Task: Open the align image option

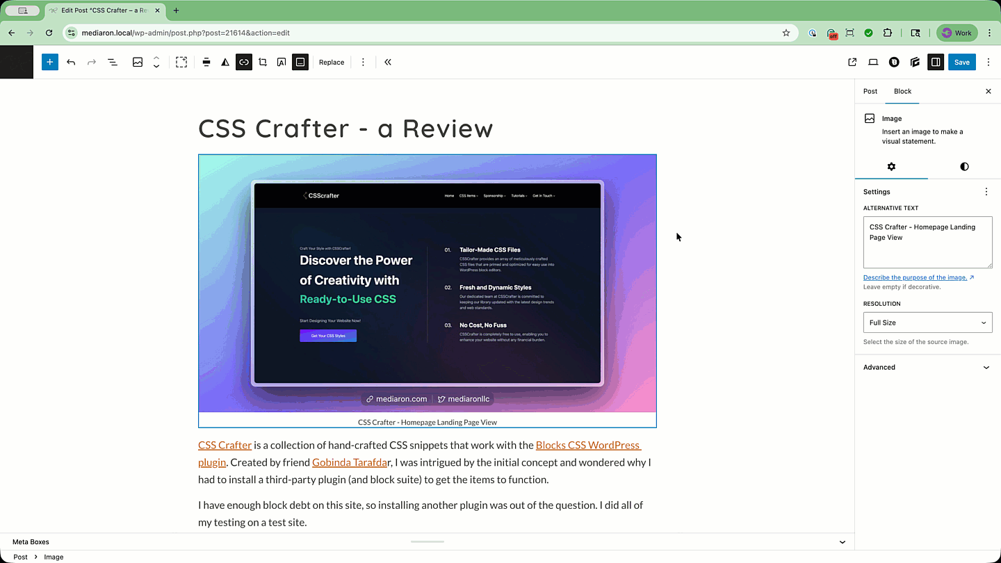Action: [206, 62]
